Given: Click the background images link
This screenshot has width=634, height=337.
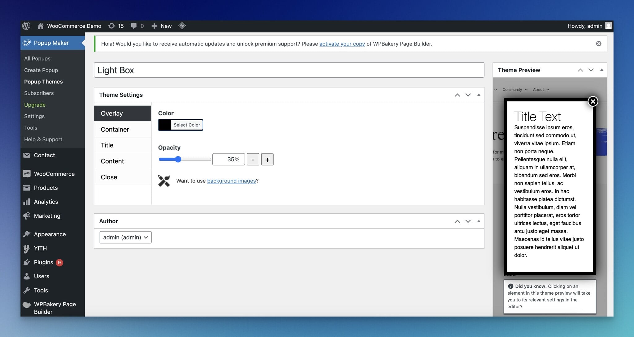Looking at the screenshot, I should click(x=232, y=181).
